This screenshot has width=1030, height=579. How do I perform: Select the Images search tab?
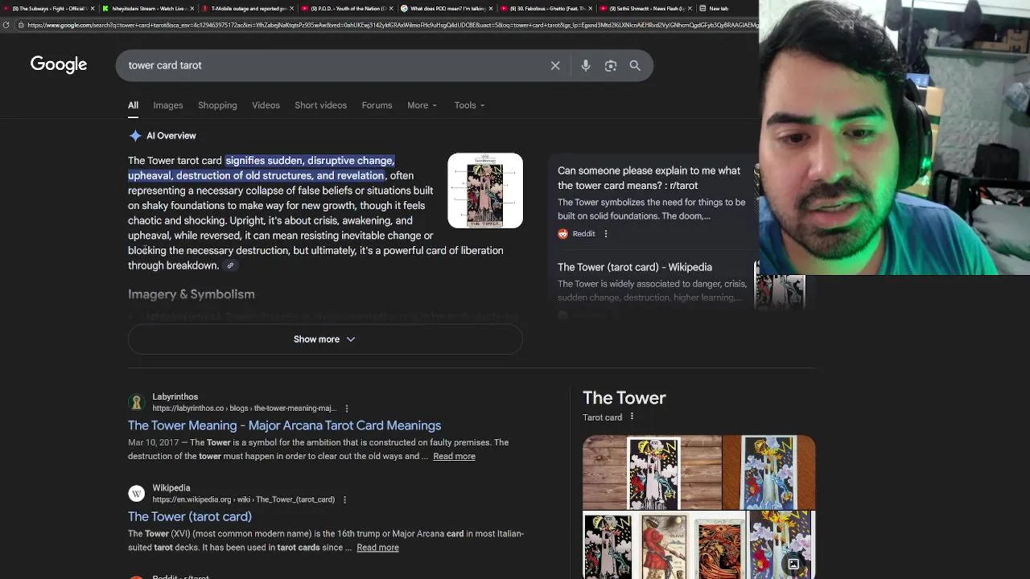168,105
